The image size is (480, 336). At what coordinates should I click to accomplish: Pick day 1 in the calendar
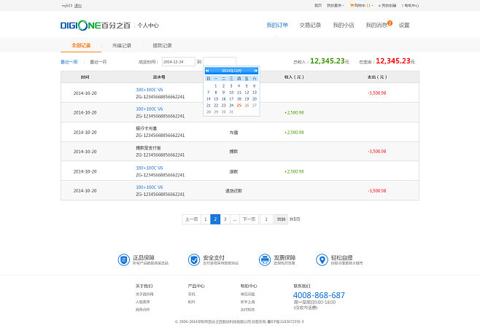pyautogui.click(x=216, y=86)
